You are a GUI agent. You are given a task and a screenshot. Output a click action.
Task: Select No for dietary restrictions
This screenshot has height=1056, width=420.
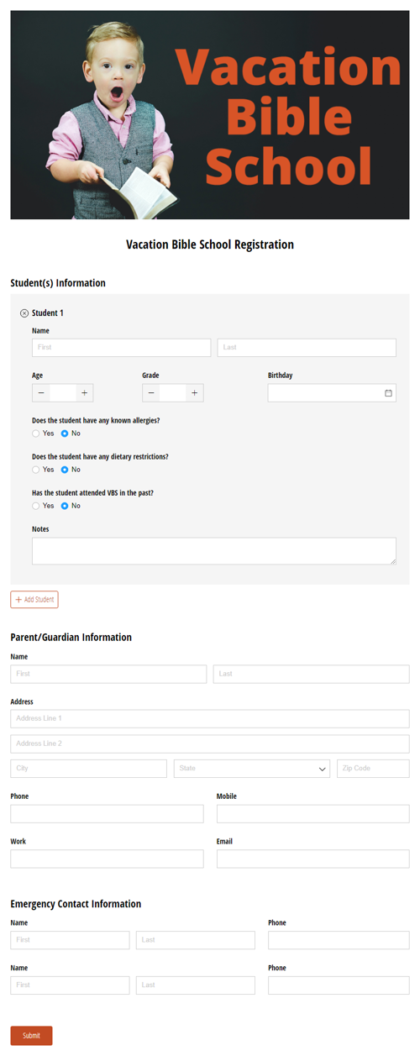65,470
